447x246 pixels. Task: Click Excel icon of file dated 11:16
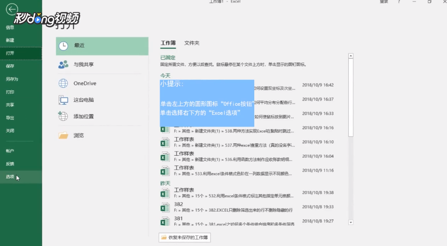165,171
